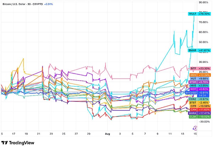Click the 14:24 countdown under BTCUSD value
This screenshot has width=213, height=147.
coord(202,96)
